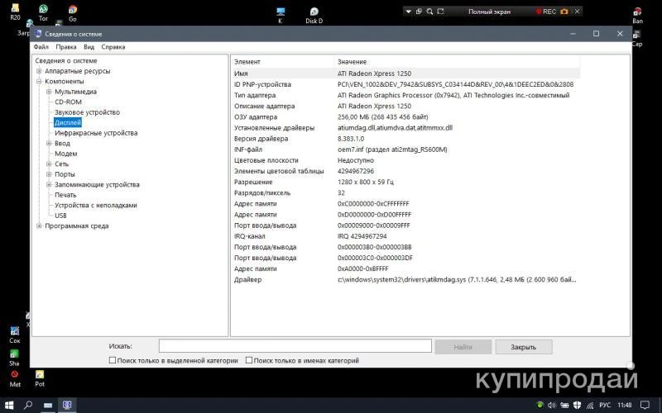
Task: Enable 'Поиск только в выделенной категории' checkbox
Action: [x=113, y=360]
